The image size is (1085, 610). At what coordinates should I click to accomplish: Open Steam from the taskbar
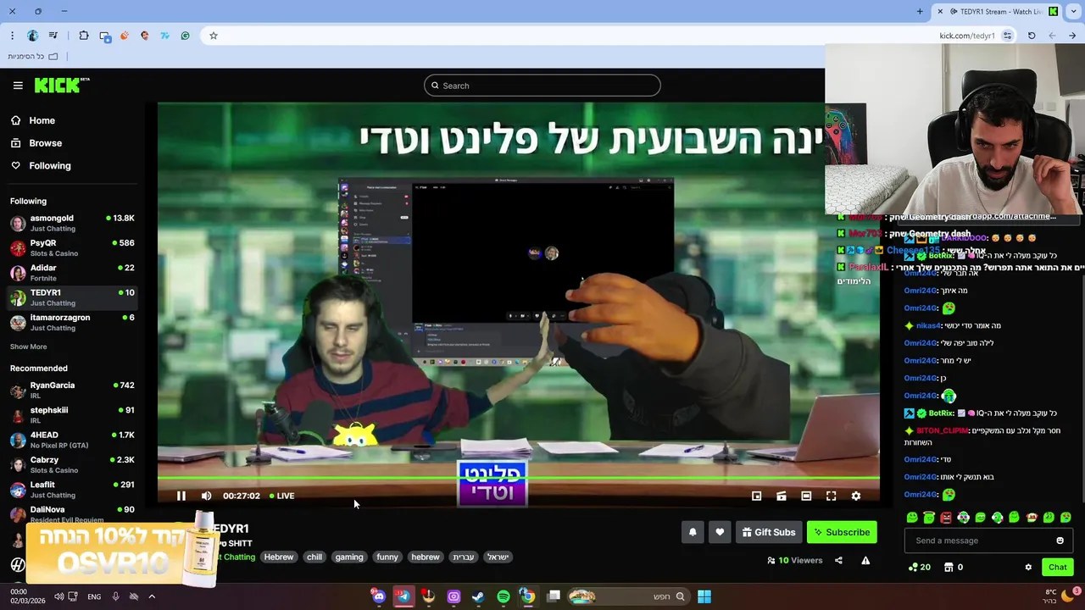478,596
